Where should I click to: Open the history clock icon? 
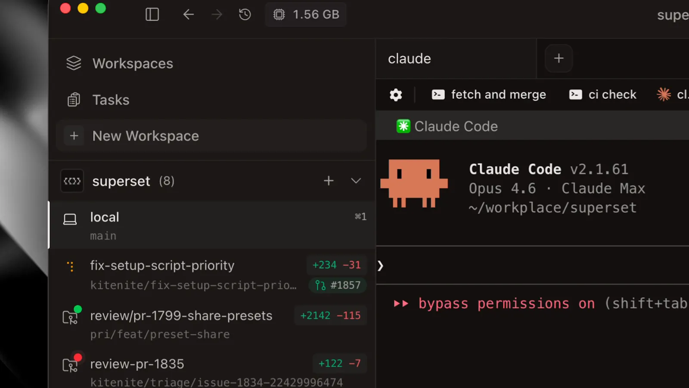point(245,15)
